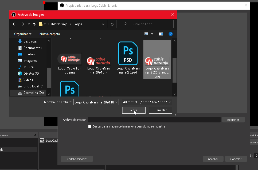This screenshot has width=258, height=170.
Task: Click the Abrir button
Action: (x=134, y=110)
